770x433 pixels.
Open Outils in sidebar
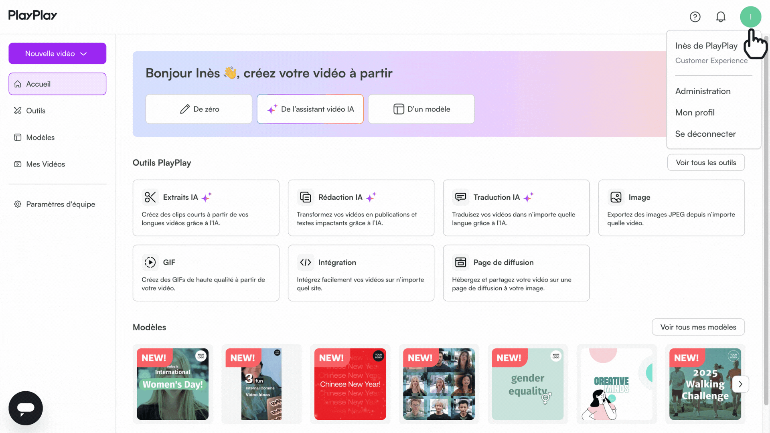[57, 111]
